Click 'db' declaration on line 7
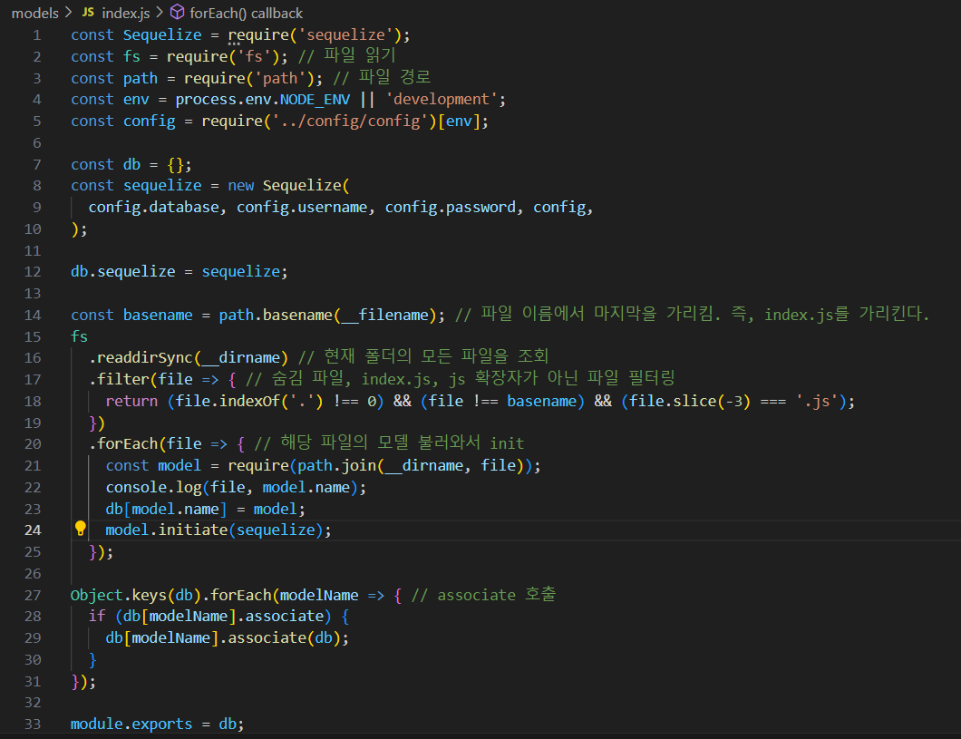This screenshot has width=961, height=739. (131, 164)
